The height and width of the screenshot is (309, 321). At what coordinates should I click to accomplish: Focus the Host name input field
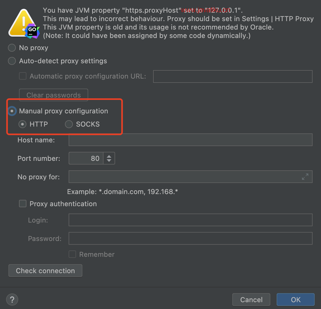191,140
